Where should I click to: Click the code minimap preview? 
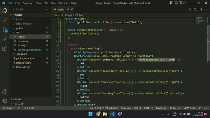(x=201, y=20)
